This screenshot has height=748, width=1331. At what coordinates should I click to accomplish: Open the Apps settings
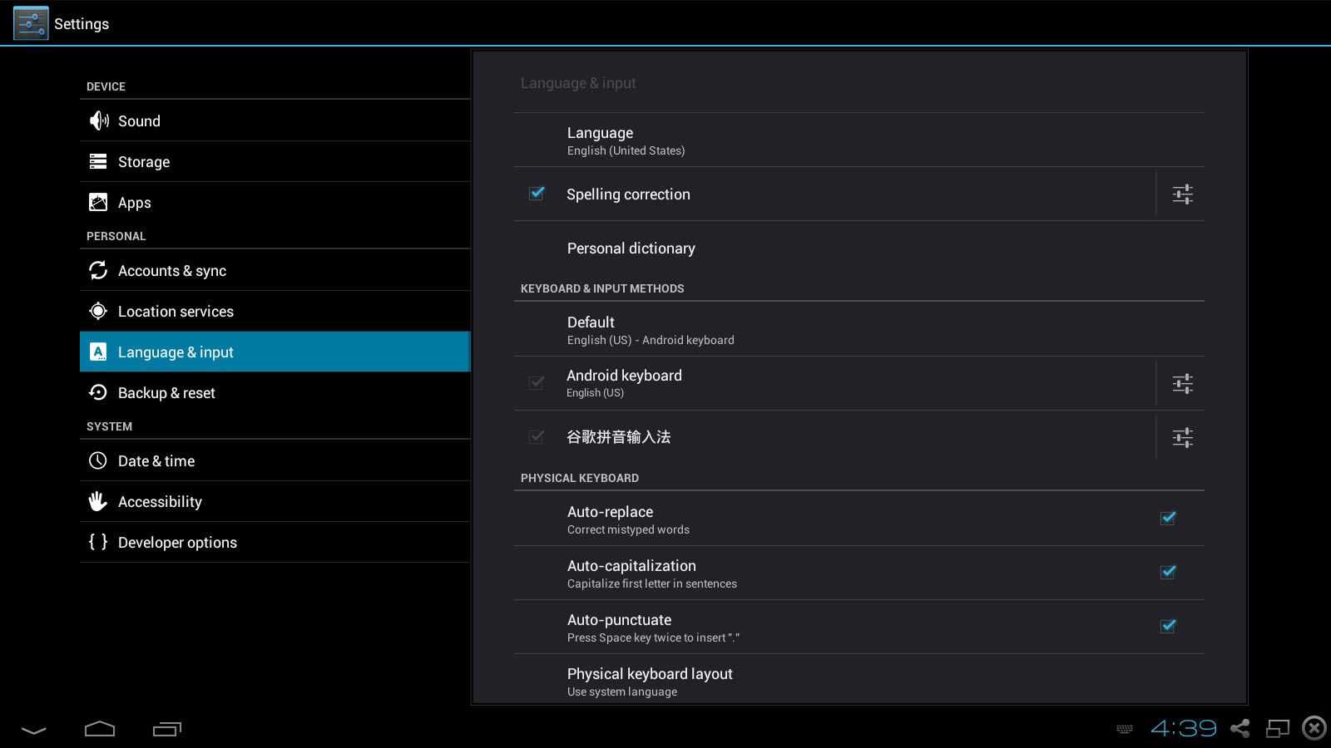pyautogui.click(x=275, y=202)
